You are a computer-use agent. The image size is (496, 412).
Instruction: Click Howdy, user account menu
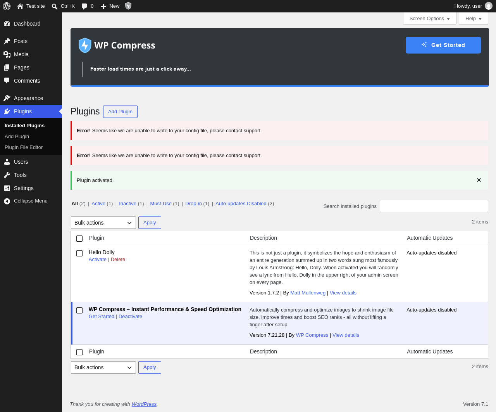coord(473,6)
